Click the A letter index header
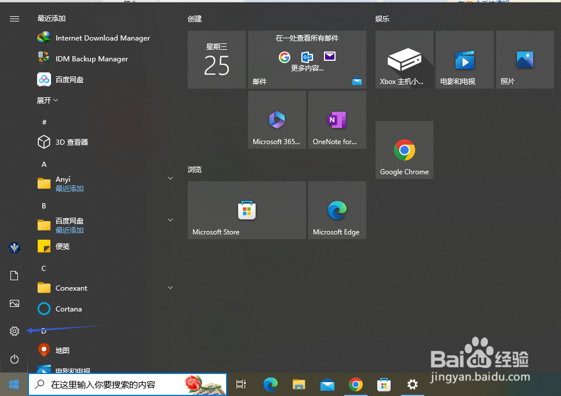Image resolution: width=561 pixels, height=396 pixels. click(44, 164)
